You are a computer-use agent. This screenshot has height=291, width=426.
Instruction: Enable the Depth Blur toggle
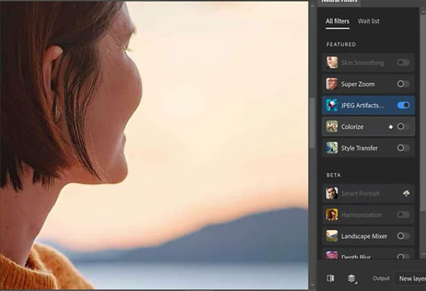click(403, 256)
